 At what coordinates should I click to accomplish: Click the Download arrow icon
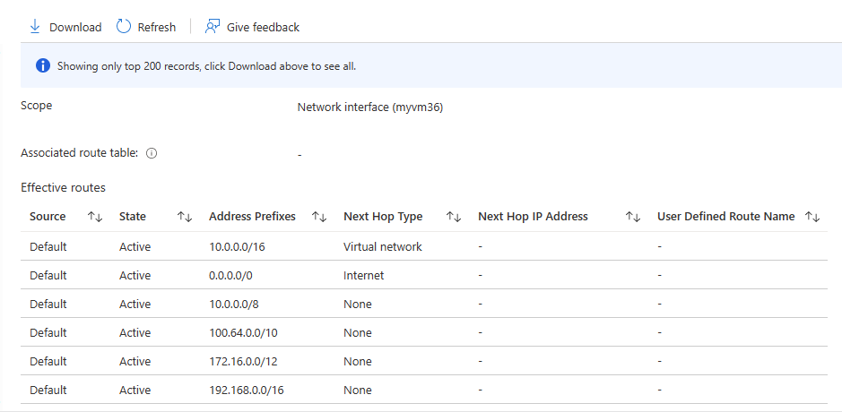pos(35,27)
